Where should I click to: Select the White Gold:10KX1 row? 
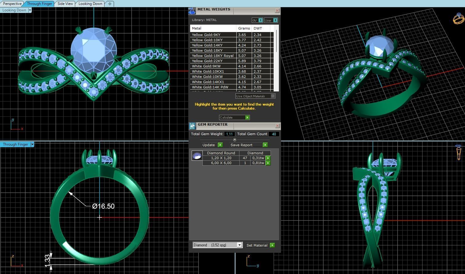[x=232, y=71]
